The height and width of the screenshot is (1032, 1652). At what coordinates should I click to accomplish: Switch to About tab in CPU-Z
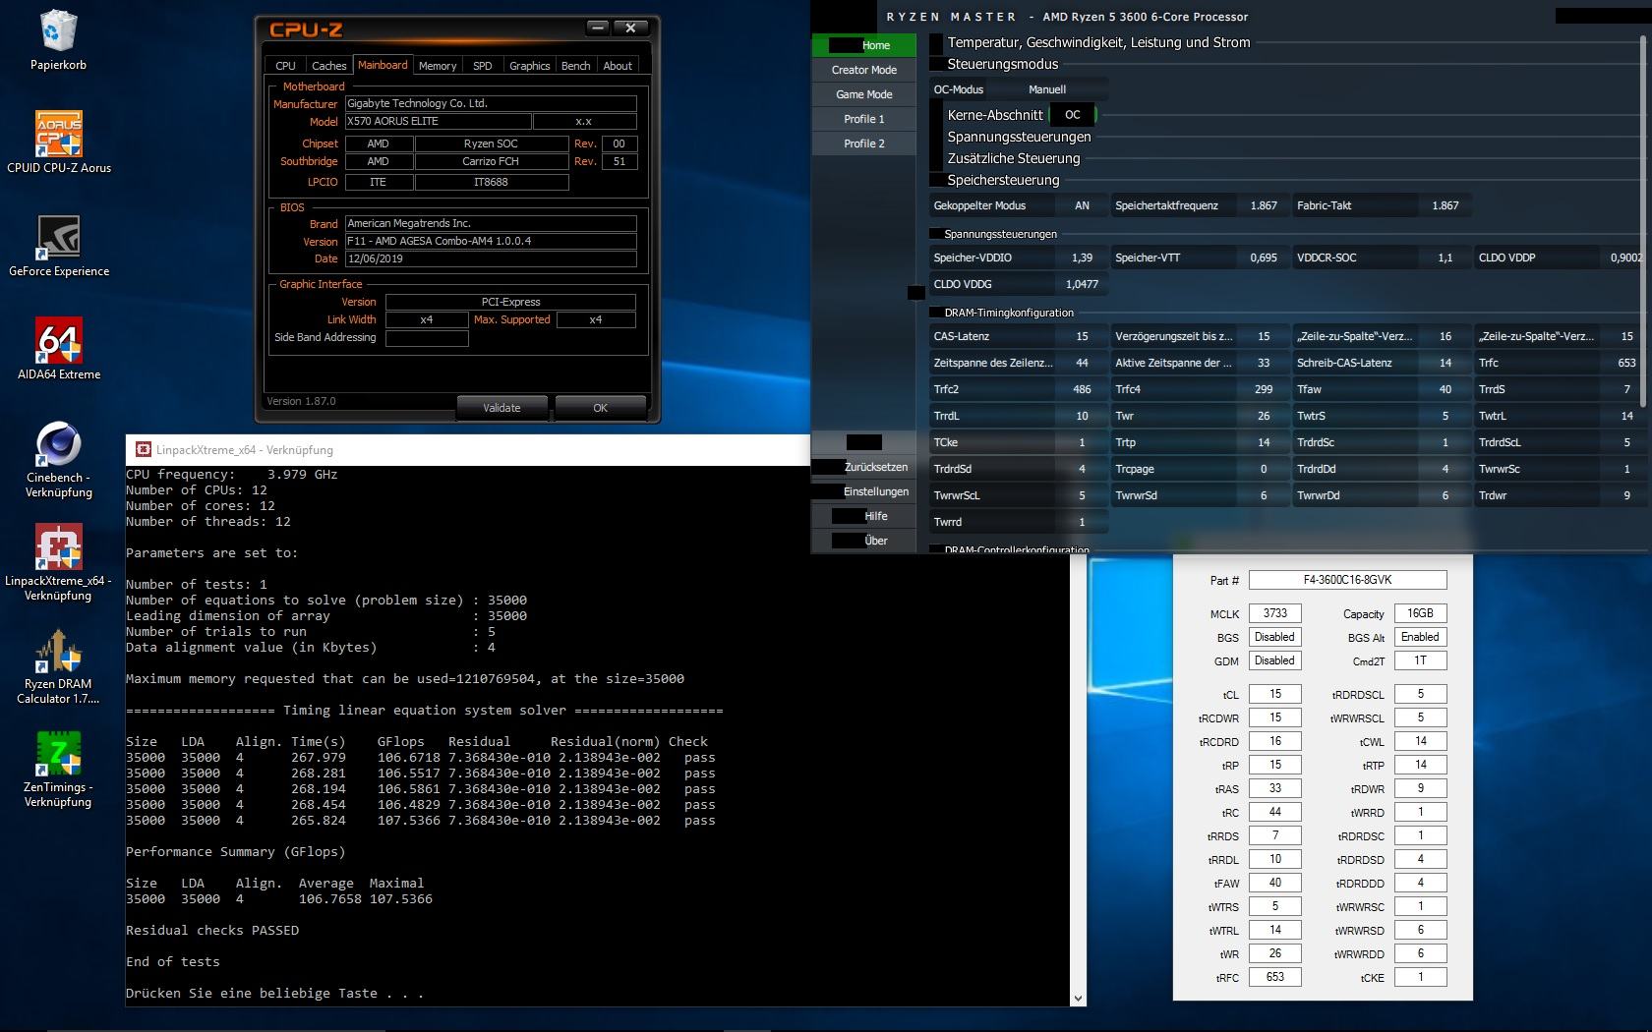(x=618, y=66)
